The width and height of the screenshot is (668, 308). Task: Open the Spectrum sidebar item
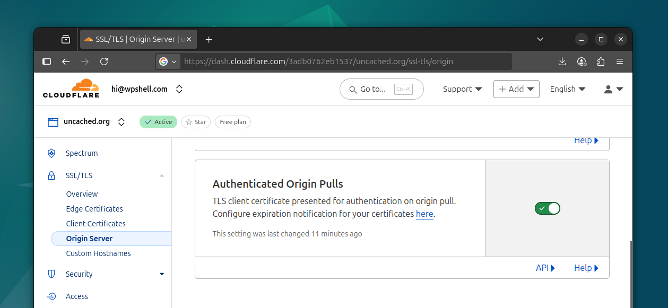tap(82, 153)
